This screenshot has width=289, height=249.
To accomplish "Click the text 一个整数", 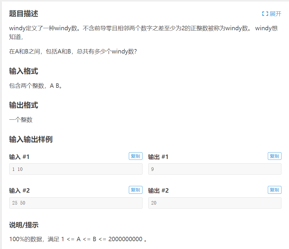I will point(21,120).
